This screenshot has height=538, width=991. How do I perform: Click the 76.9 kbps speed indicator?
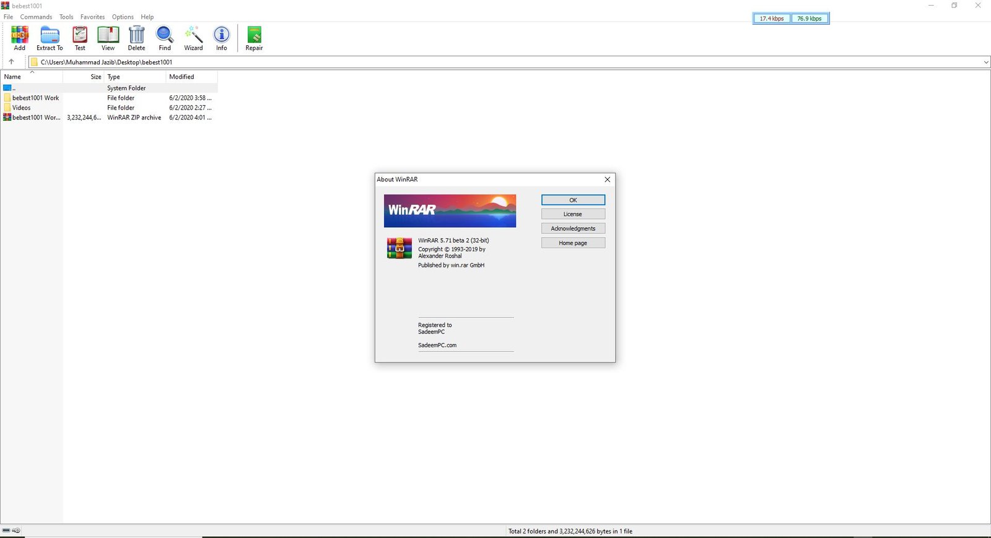pyautogui.click(x=810, y=19)
